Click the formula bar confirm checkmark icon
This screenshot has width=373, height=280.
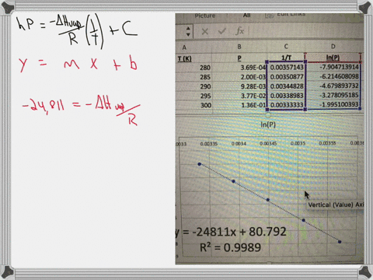pos(222,31)
